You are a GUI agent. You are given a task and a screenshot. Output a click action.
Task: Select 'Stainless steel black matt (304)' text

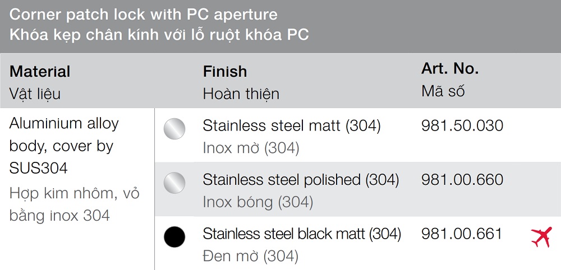[302, 234]
